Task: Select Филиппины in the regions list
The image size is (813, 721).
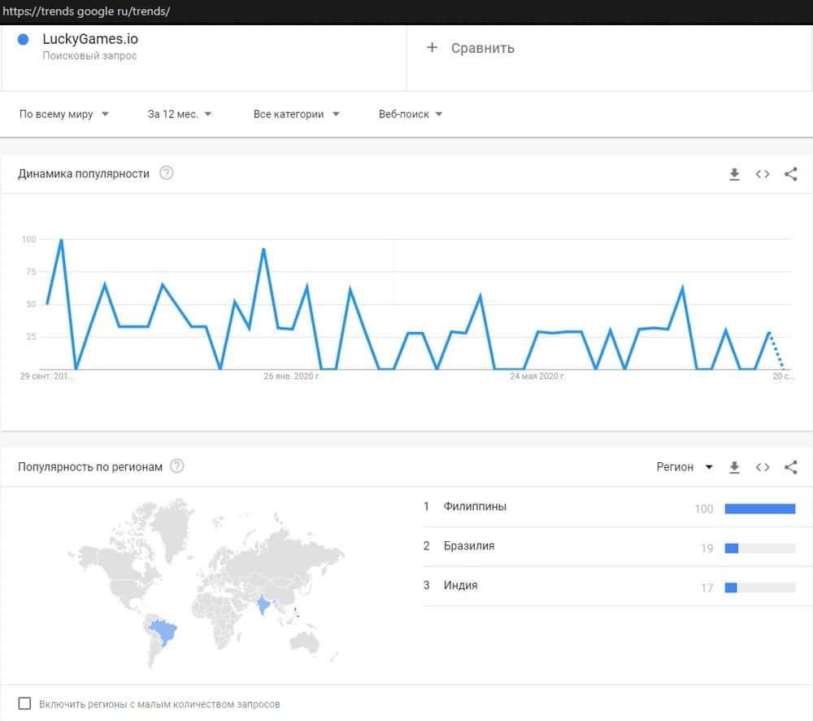Action: (x=475, y=507)
